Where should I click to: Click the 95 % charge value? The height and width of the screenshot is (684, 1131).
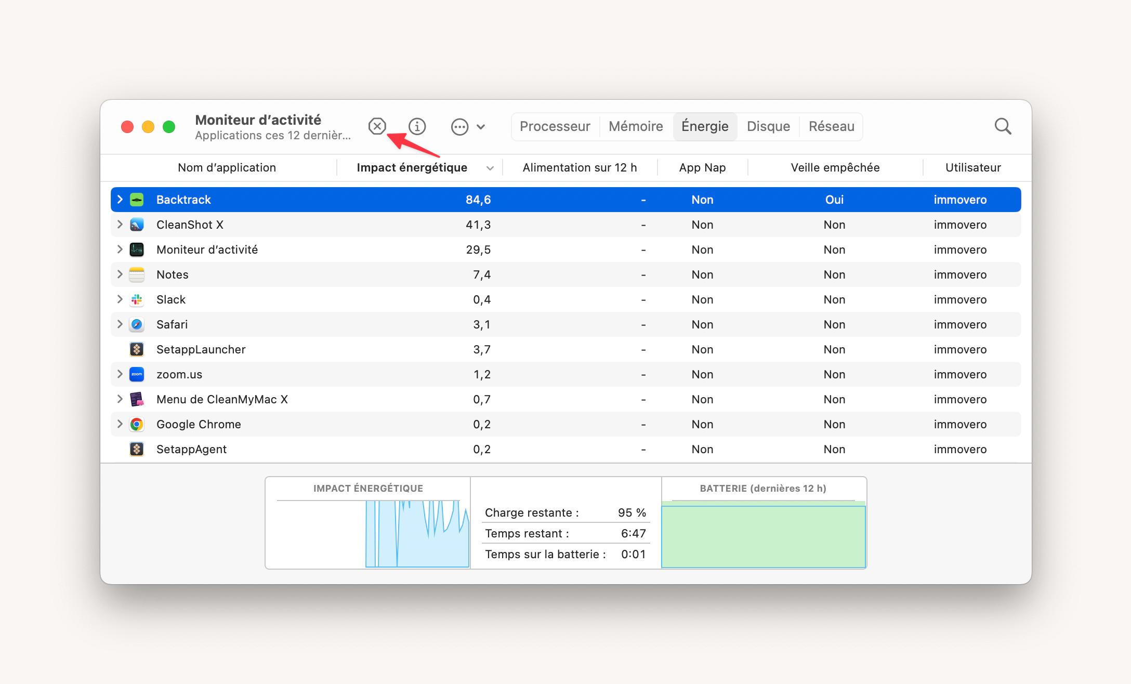[632, 512]
